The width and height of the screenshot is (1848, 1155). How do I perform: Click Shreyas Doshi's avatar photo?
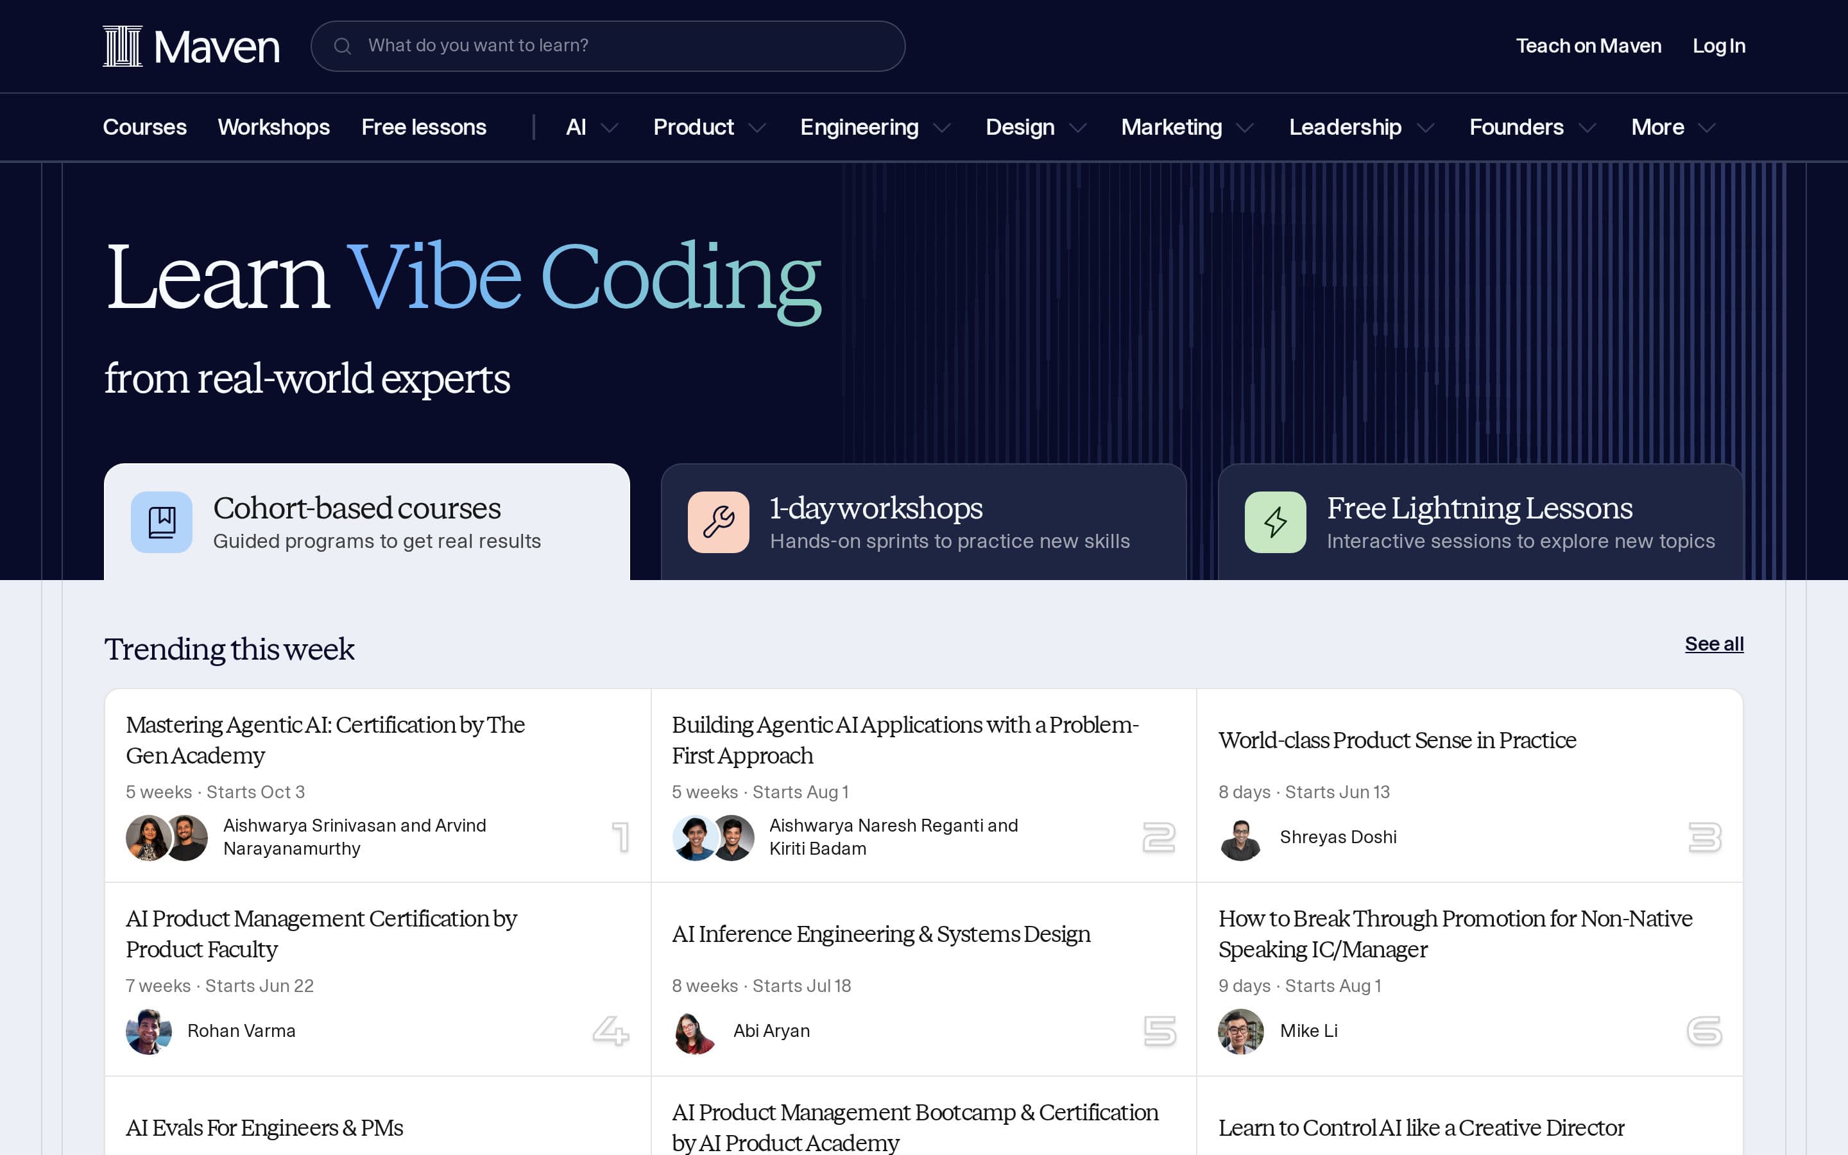pos(1241,838)
